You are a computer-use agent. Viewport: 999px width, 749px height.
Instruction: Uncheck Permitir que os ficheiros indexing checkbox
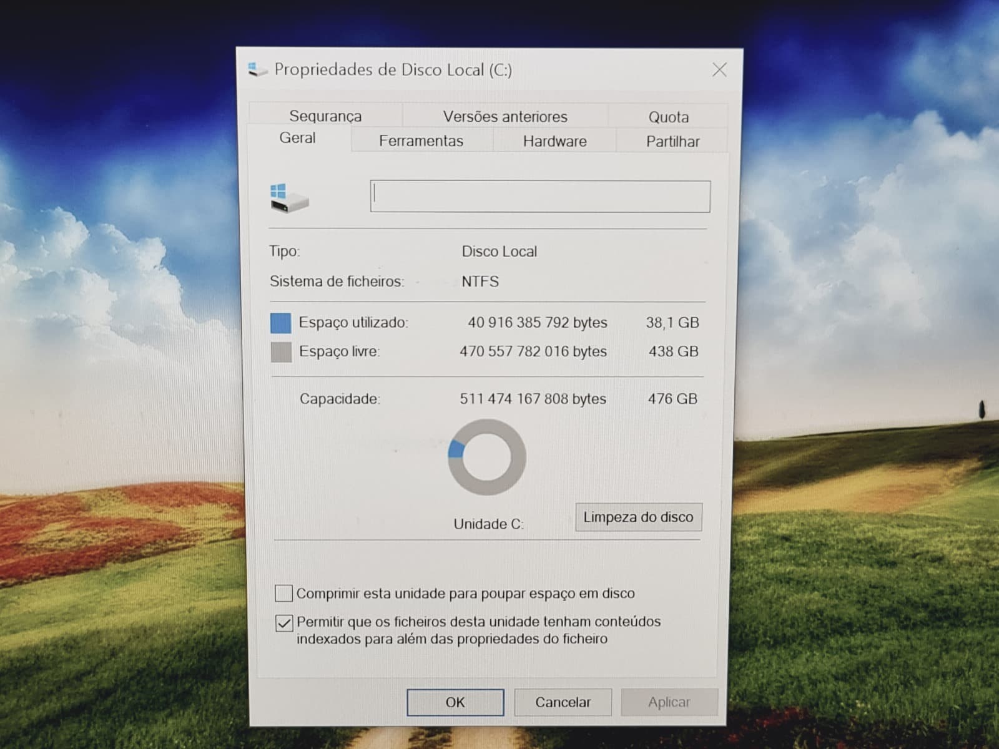[284, 623]
